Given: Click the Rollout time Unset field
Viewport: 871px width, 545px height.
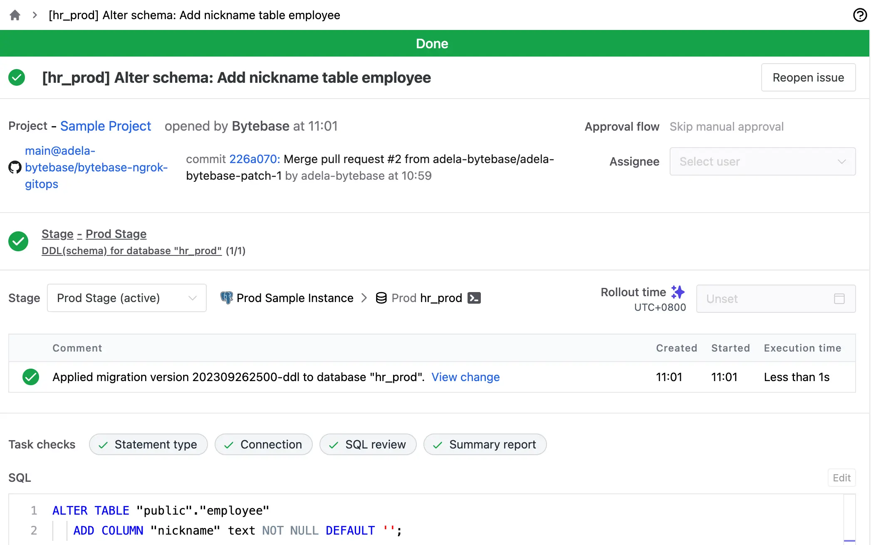Looking at the screenshot, I should tap(776, 299).
